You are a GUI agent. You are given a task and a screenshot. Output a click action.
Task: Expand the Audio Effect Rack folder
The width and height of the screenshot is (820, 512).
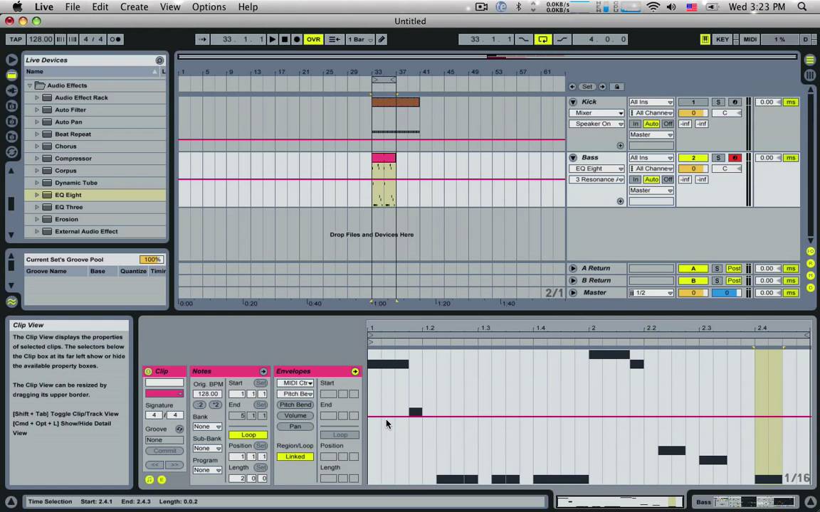coord(37,97)
